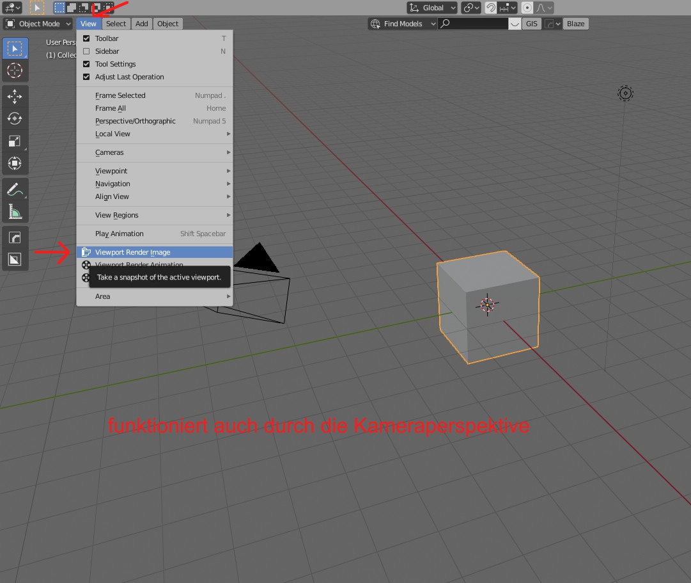Choose Play Animation menu entry

pyautogui.click(x=155, y=234)
